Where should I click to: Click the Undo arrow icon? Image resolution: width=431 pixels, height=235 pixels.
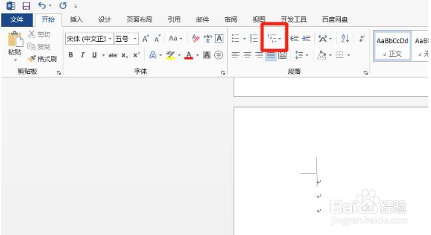click(x=42, y=5)
